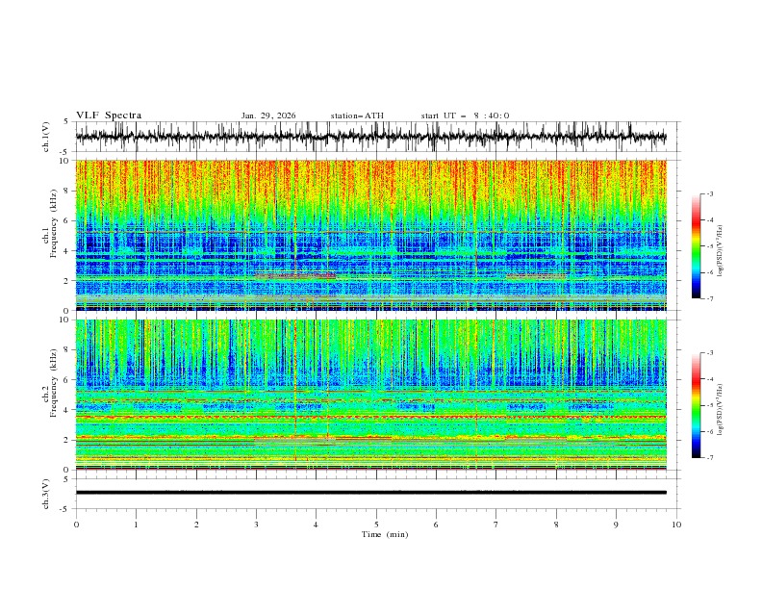Click the time axis tick "7"
The height and width of the screenshot is (589, 762).
[x=495, y=525]
